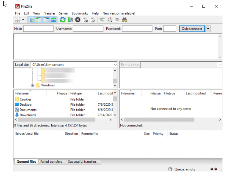Focus the Host input field
246x173 pixels.
pyautogui.click(x=38, y=29)
